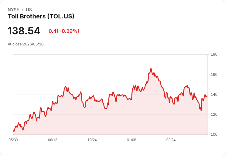The image size is (226, 156).
Task: Click the rightmost endpoint of the price line
Action: (x=207, y=96)
